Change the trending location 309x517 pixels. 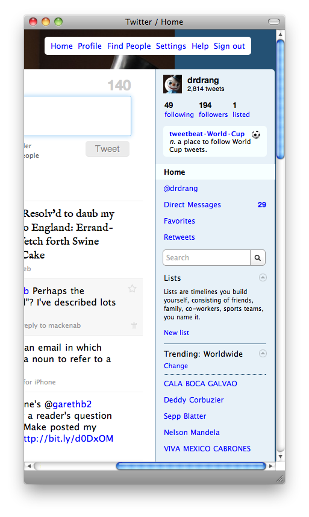176,366
